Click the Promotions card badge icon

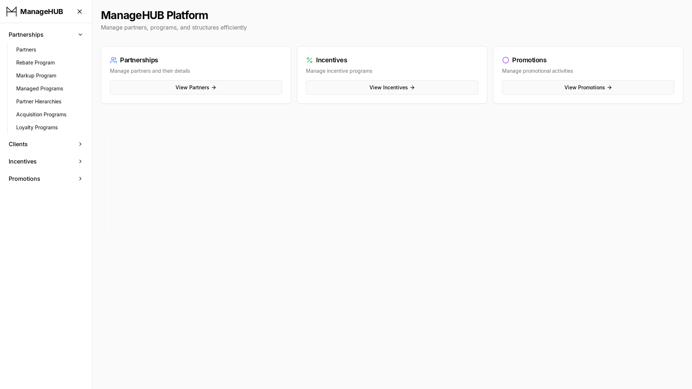click(x=506, y=60)
